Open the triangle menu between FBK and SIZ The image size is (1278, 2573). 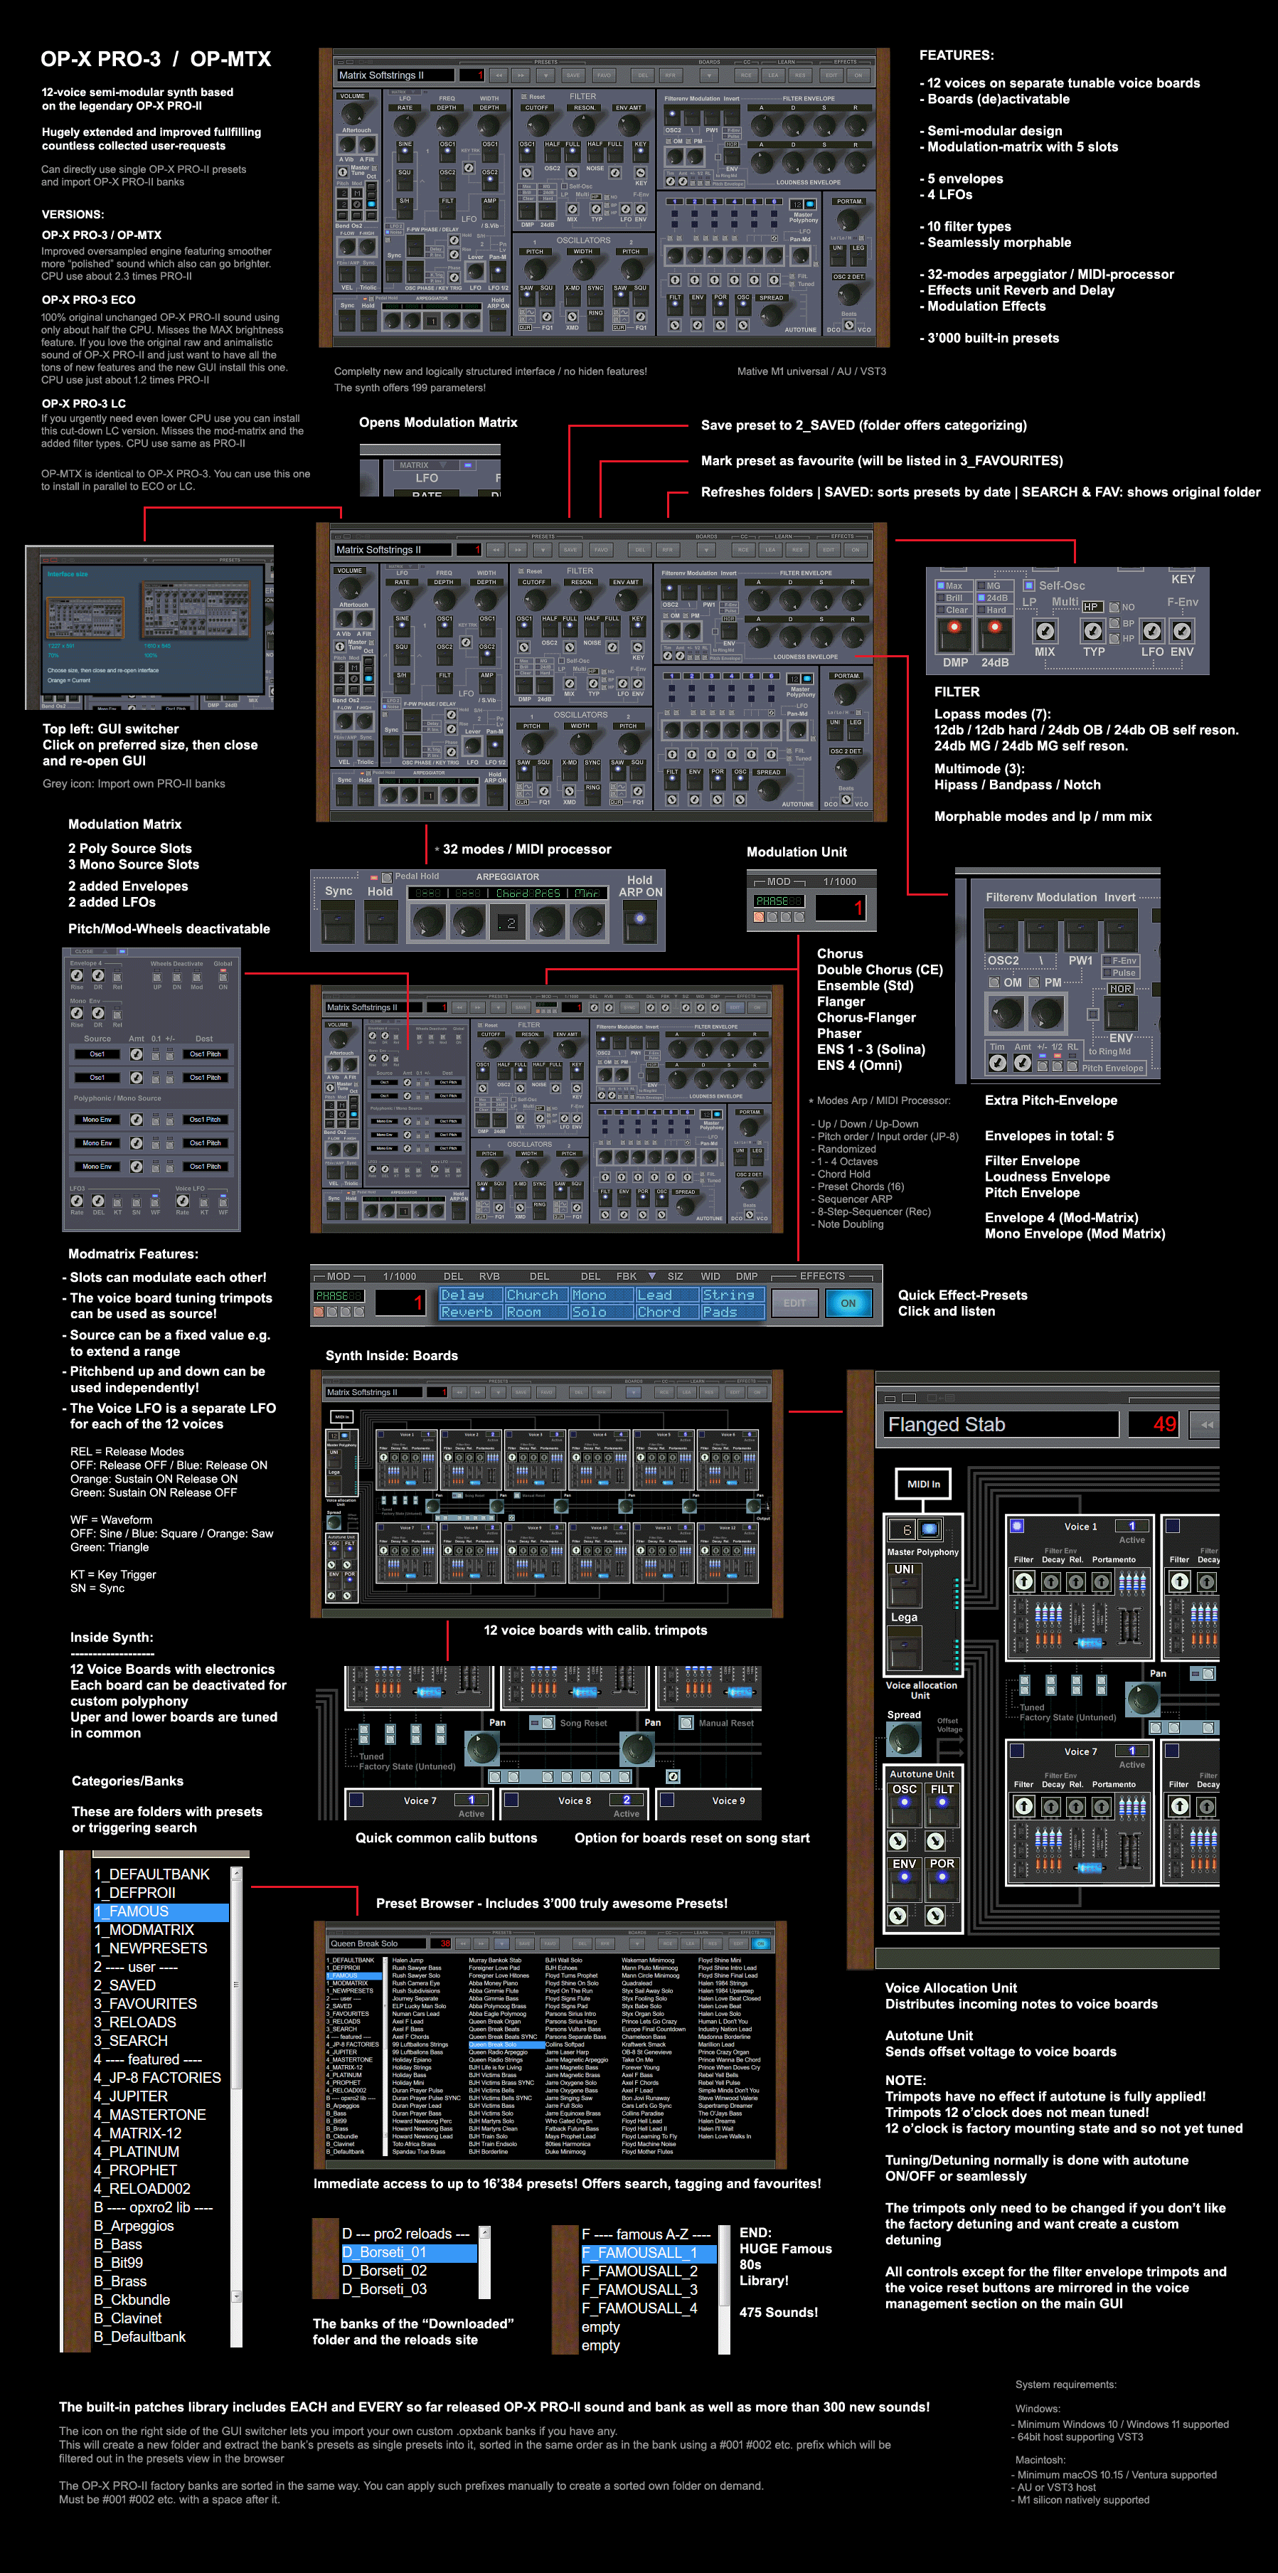coord(652,1275)
